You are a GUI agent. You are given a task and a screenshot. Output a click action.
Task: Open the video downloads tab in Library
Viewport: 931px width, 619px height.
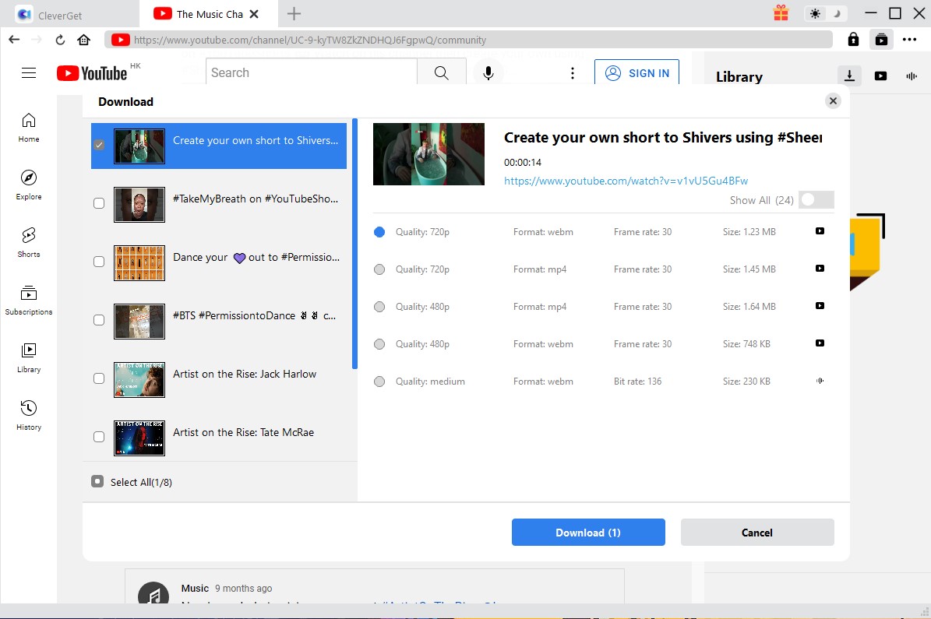(881, 76)
